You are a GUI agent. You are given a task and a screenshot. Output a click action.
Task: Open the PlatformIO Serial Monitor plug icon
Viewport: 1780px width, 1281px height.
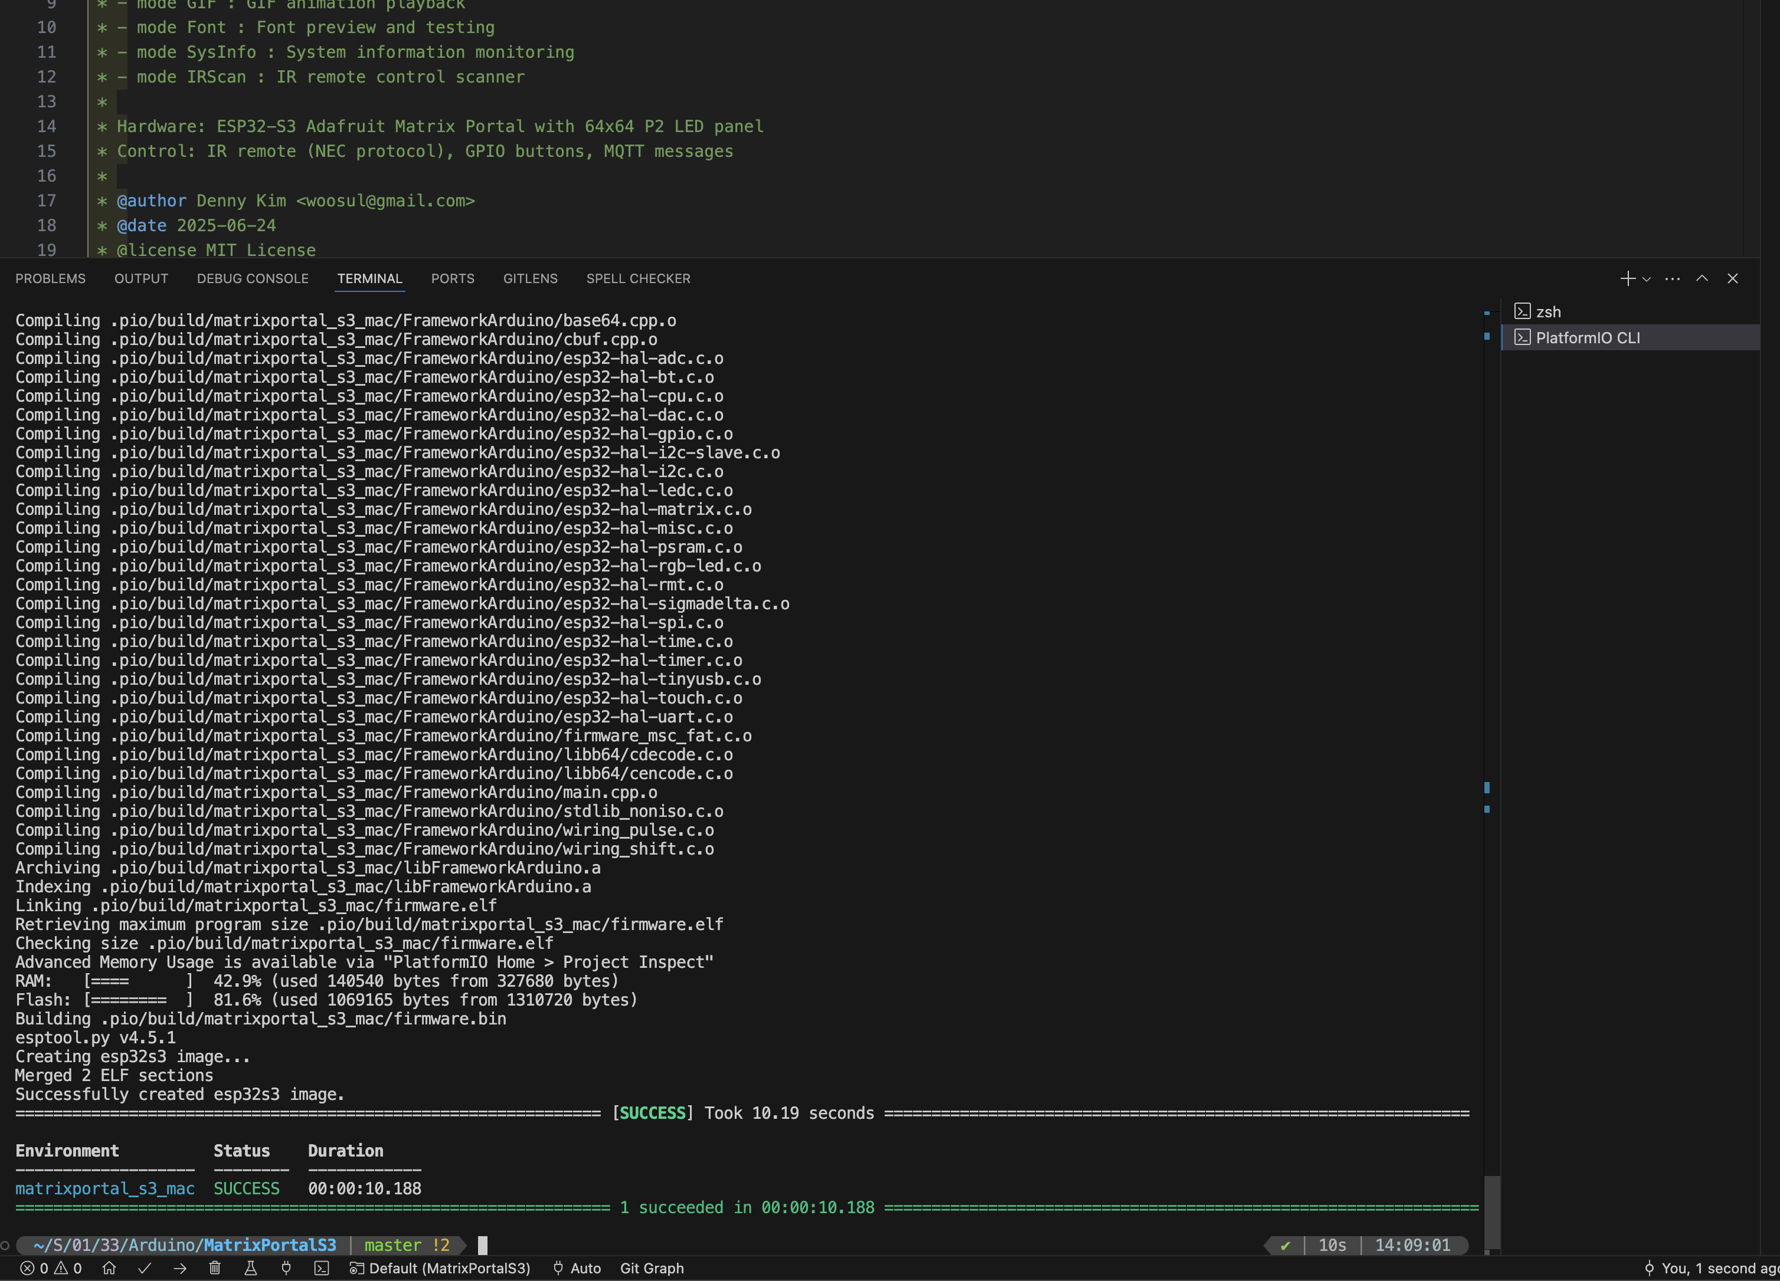click(286, 1267)
